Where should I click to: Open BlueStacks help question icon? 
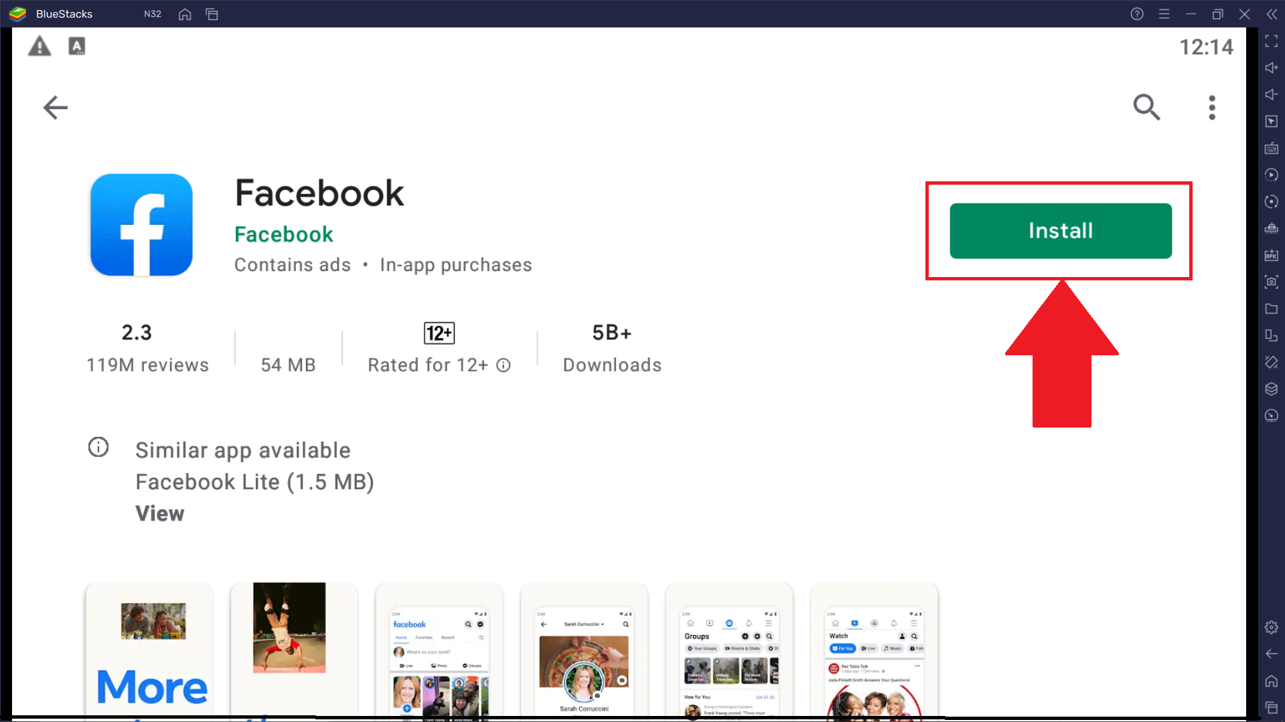click(1137, 14)
